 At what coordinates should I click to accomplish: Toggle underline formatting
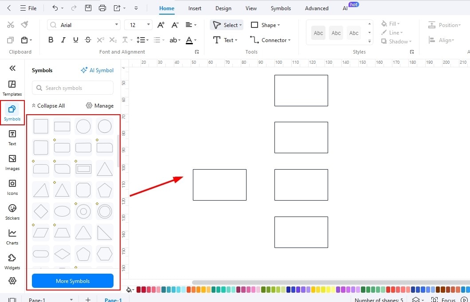pyautogui.click(x=75, y=39)
